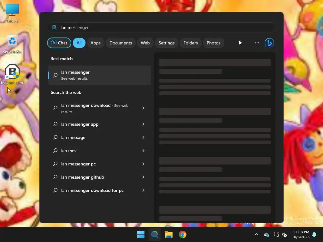Viewport: 323px width, 242px height.
Task: Expand arrow for lan messenger download
Action: 144,108
